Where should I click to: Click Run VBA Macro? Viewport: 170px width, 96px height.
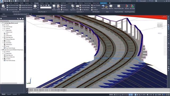click(84, 10)
